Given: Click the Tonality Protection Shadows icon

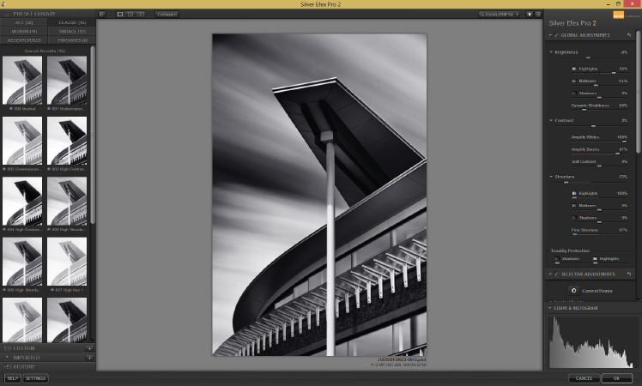Looking at the screenshot, I should click(x=557, y=259).
